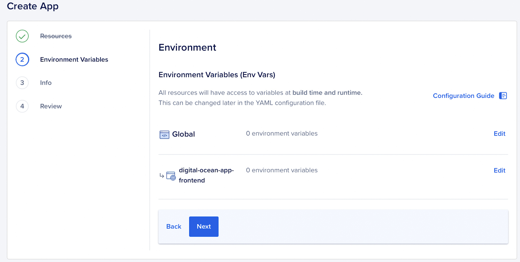Click the Configuration Guide book icon
Viewport: 520px width, 262px height.
pos(503,96)
